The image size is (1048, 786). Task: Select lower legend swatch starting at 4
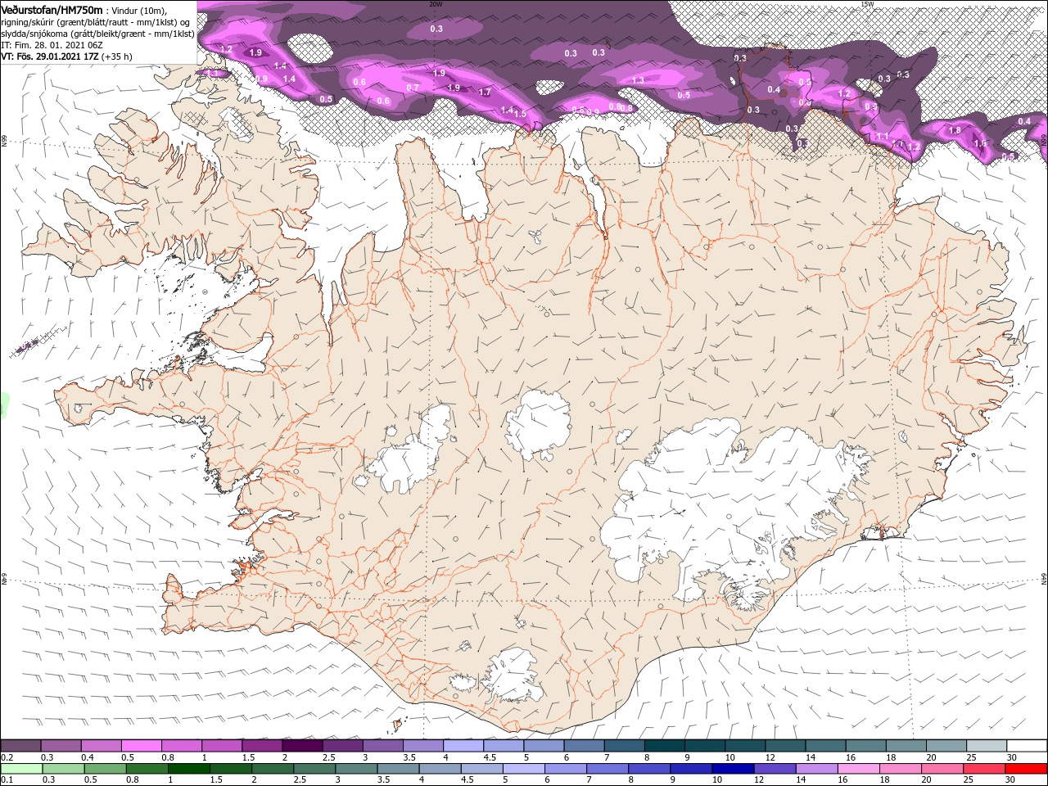(x=440, y=769)
